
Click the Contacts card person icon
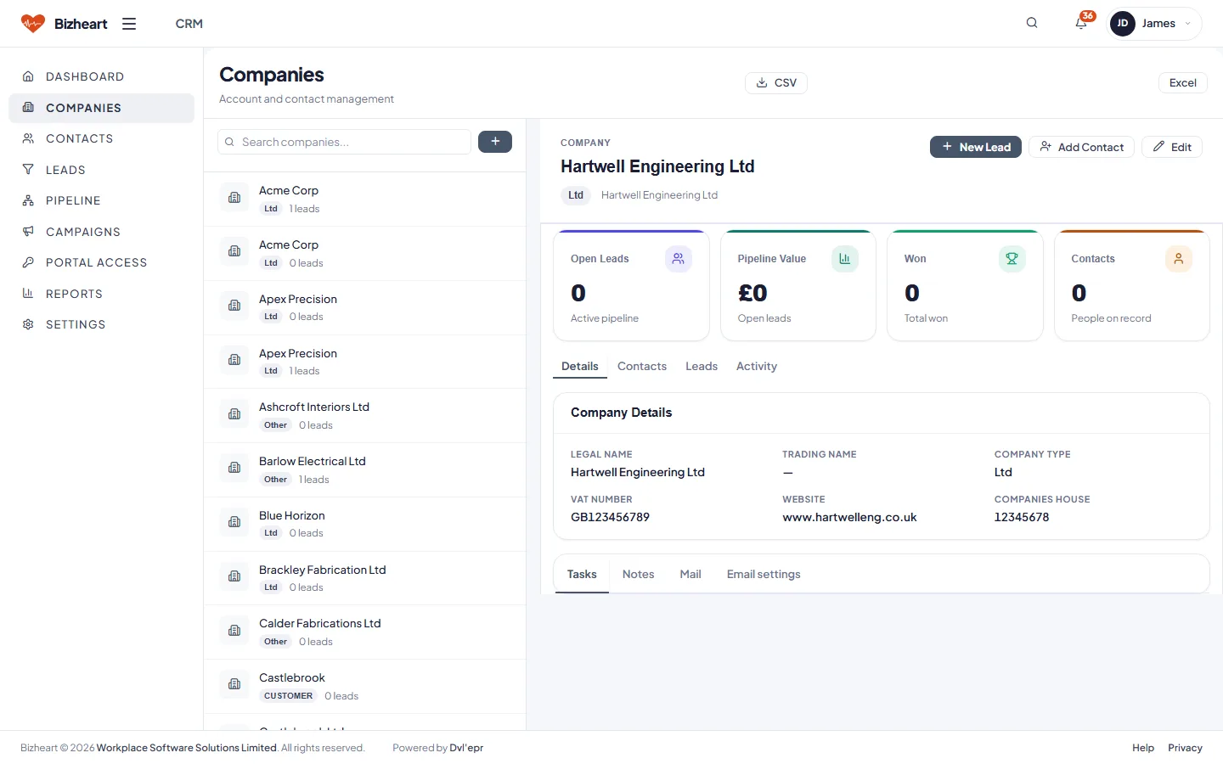(x=1179, y=259)
